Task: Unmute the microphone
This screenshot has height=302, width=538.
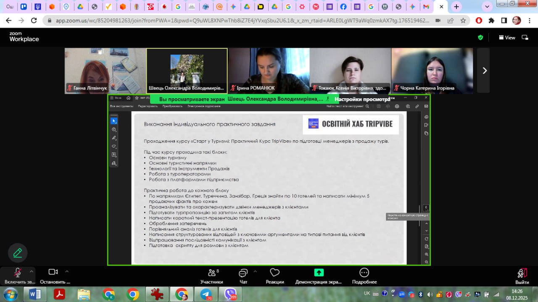Action: pos(18,273)
